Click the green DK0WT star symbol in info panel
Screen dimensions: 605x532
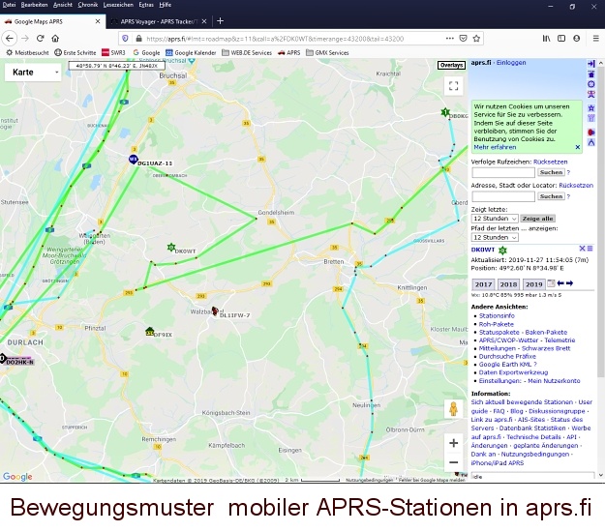click(502, 251)
